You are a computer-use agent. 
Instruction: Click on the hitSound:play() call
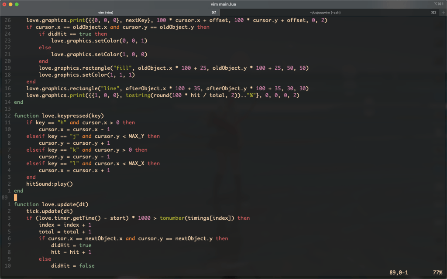coord(49,184)
